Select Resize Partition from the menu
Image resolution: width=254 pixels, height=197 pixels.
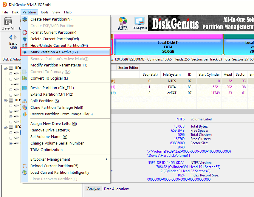52,88
